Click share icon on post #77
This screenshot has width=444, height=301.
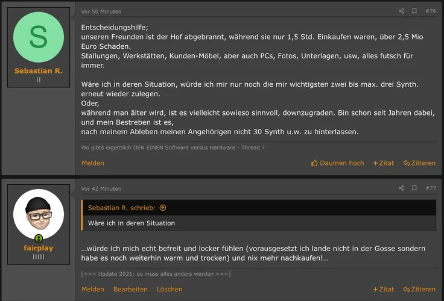click(x=401, y=188)
